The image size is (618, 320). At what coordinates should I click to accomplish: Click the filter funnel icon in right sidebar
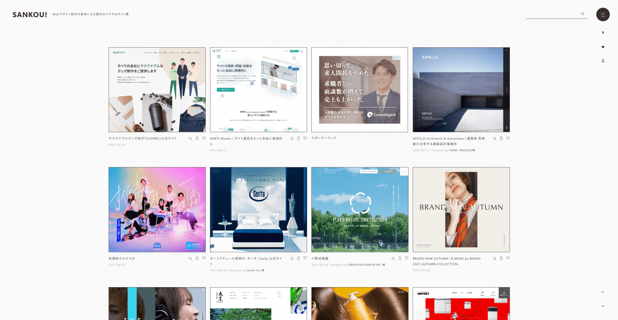(x=603, y=33)
